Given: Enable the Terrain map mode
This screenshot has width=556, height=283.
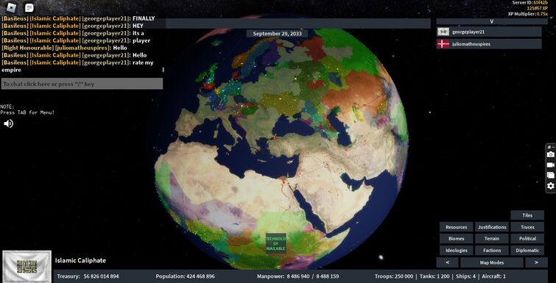Looking at the screenshot, I should [492, 238].
